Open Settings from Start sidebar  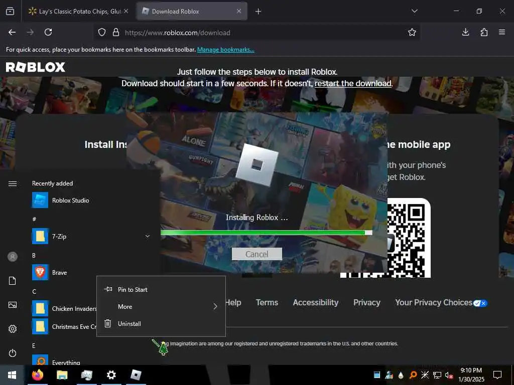(x=13, y=329)
